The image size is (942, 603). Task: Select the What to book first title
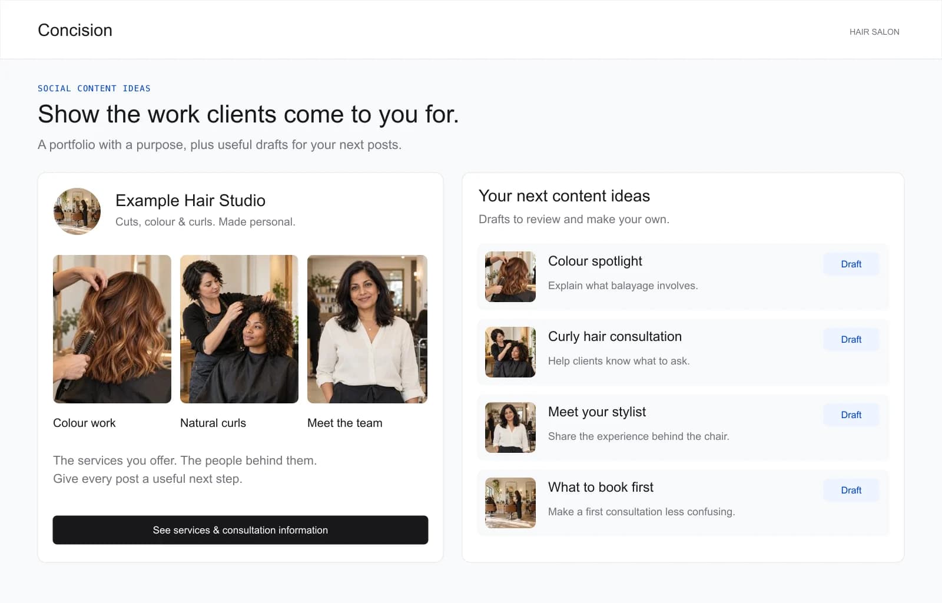(601, 487)
